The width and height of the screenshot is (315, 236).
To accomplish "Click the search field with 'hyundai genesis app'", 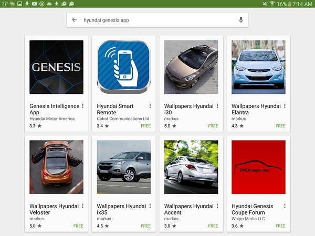I will (157, 20).
